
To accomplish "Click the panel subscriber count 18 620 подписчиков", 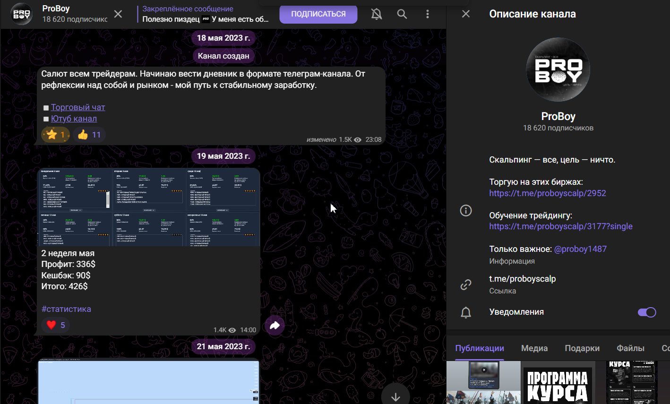I will pyautogui.click(x=558, y=128).
